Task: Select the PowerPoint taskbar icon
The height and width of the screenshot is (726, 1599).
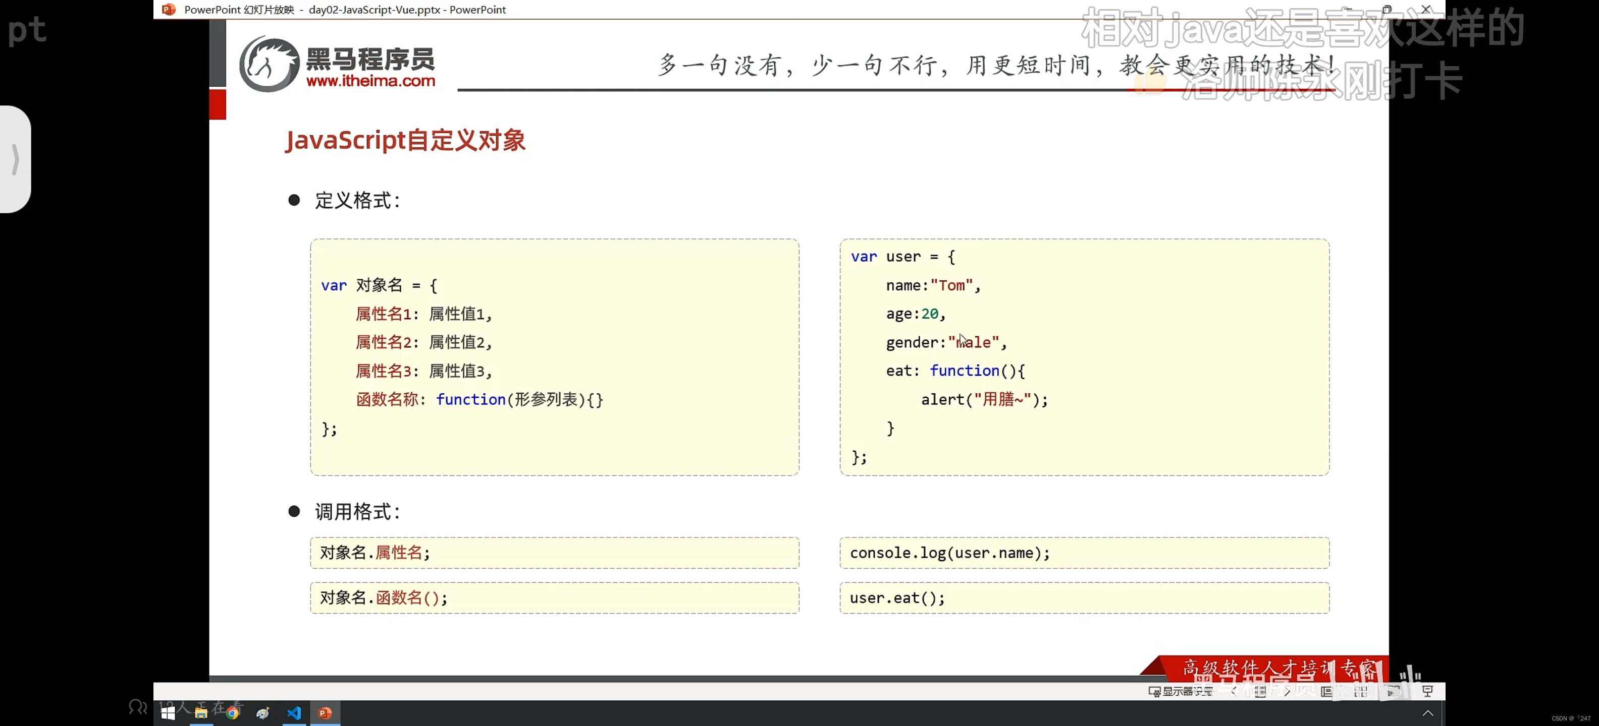Action: [x=325, y=713]
